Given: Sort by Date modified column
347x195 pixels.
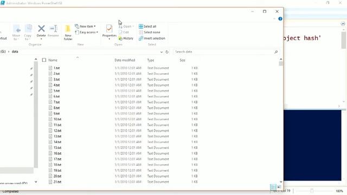Looking at the screenshot, I should click(125, 60).
